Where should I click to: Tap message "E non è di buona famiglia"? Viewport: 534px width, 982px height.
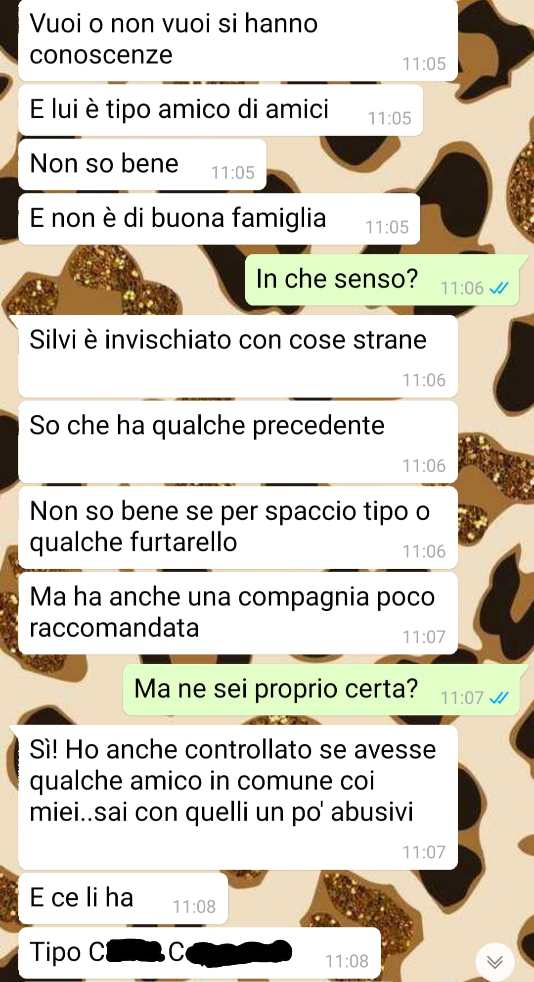tap(219, 219)
